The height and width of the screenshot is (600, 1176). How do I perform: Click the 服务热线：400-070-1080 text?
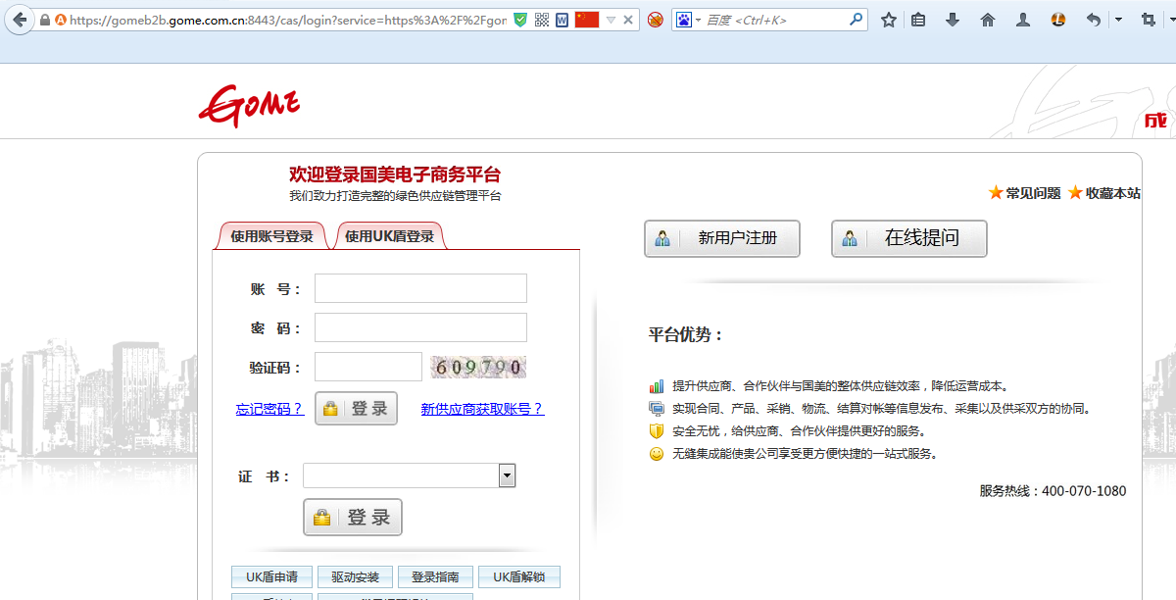point(1053,490)
